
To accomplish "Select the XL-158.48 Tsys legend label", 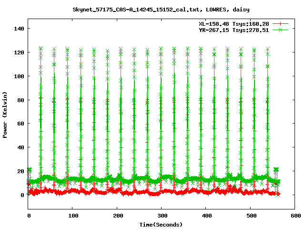I will 234,23.
